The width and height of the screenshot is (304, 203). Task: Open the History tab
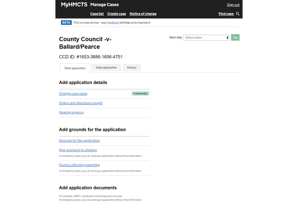(132, 68)
